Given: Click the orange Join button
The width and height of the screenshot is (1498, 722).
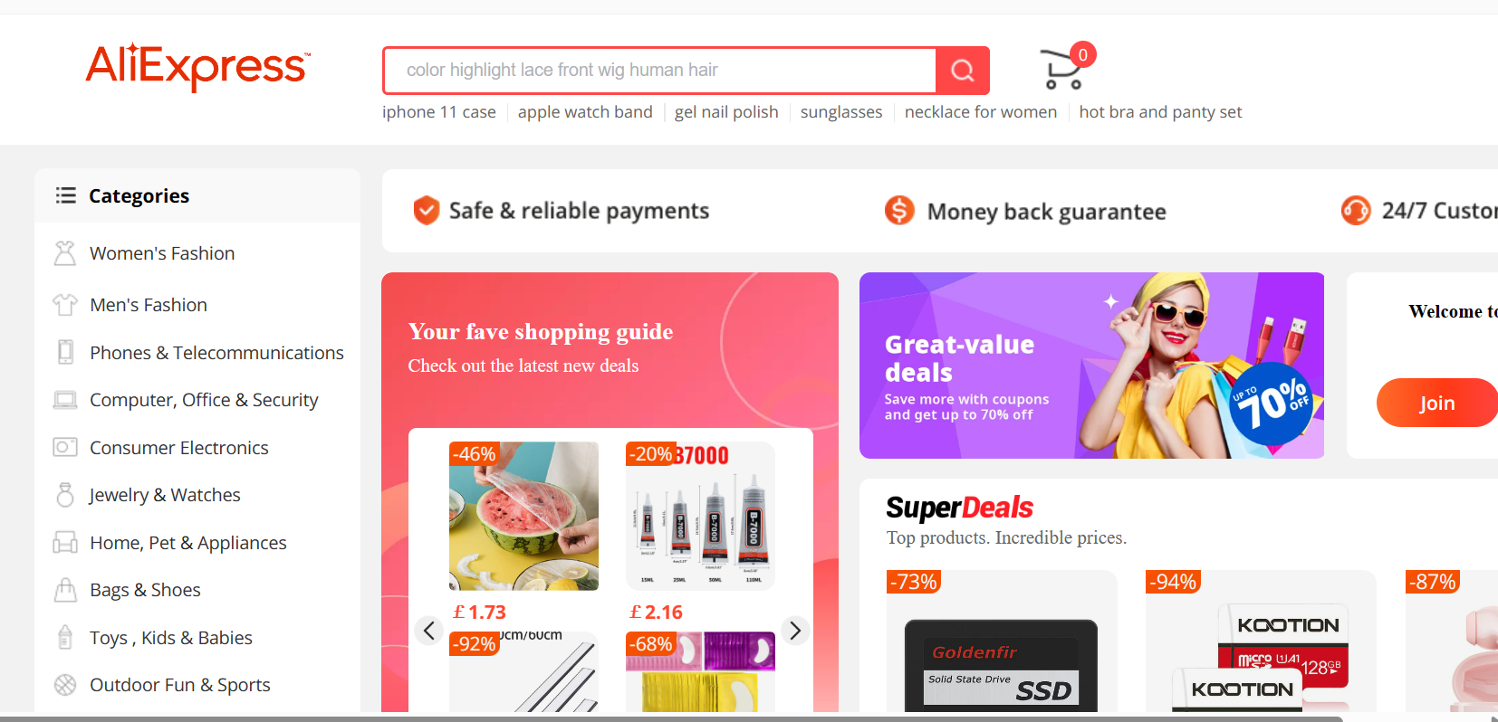Looking at the screenshot, I should click(1436, 403).
